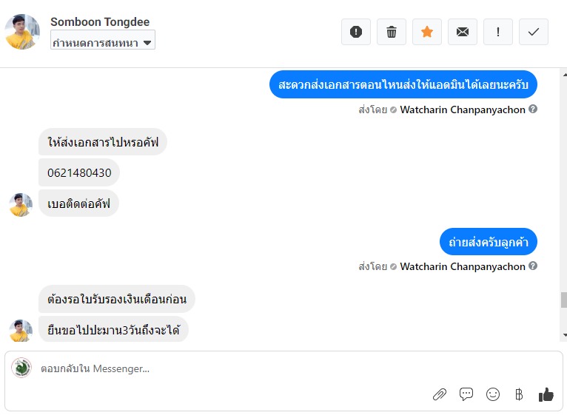Viewport: 567px width, 418px height.
Task: Mark conversation done with checkmark button
Action: click(534, 32)
